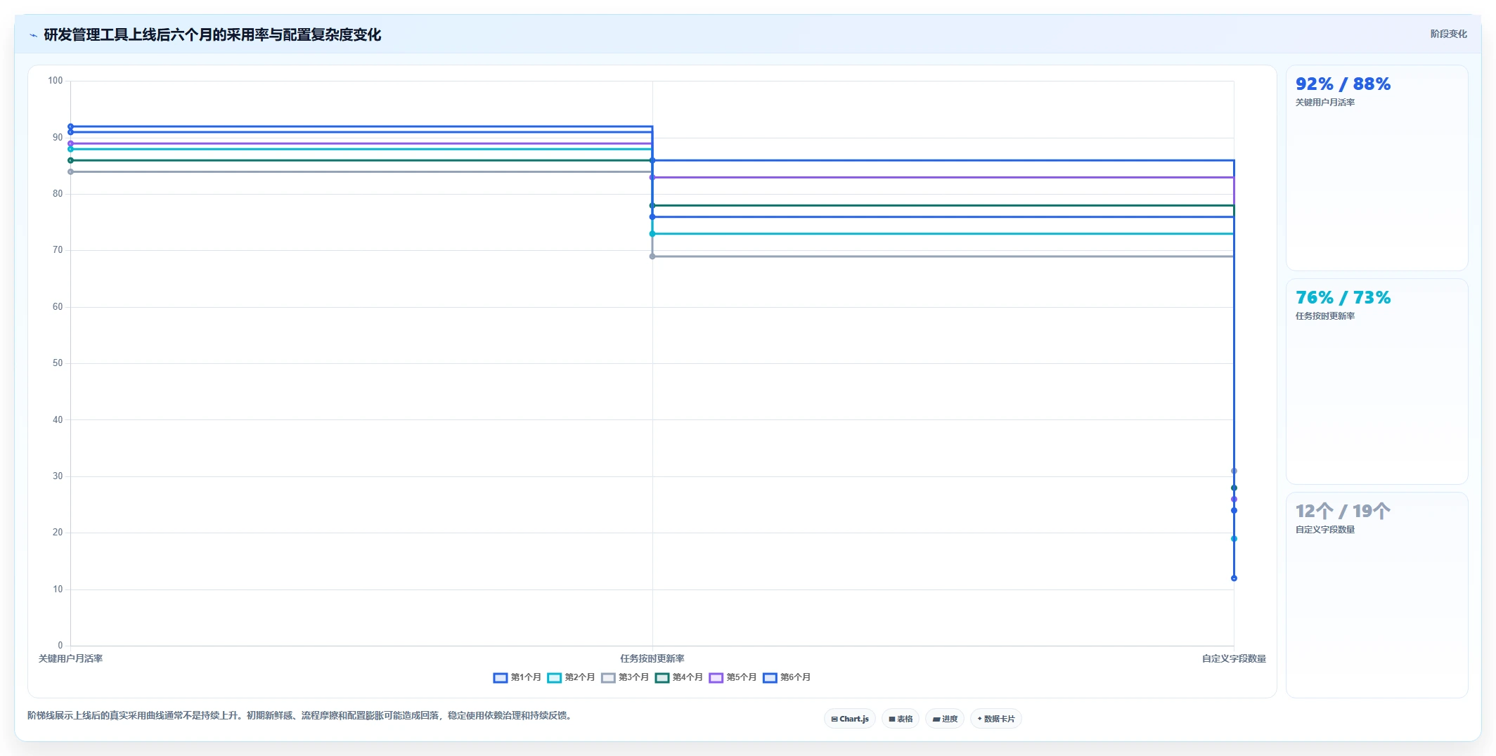Click the 进度 chip
The width and height of the screenshot is (1496, 756).
945,719
